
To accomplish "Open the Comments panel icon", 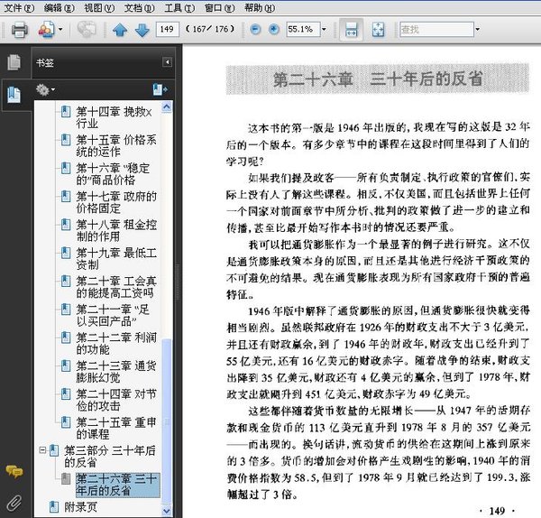I will tap(14, 471).
